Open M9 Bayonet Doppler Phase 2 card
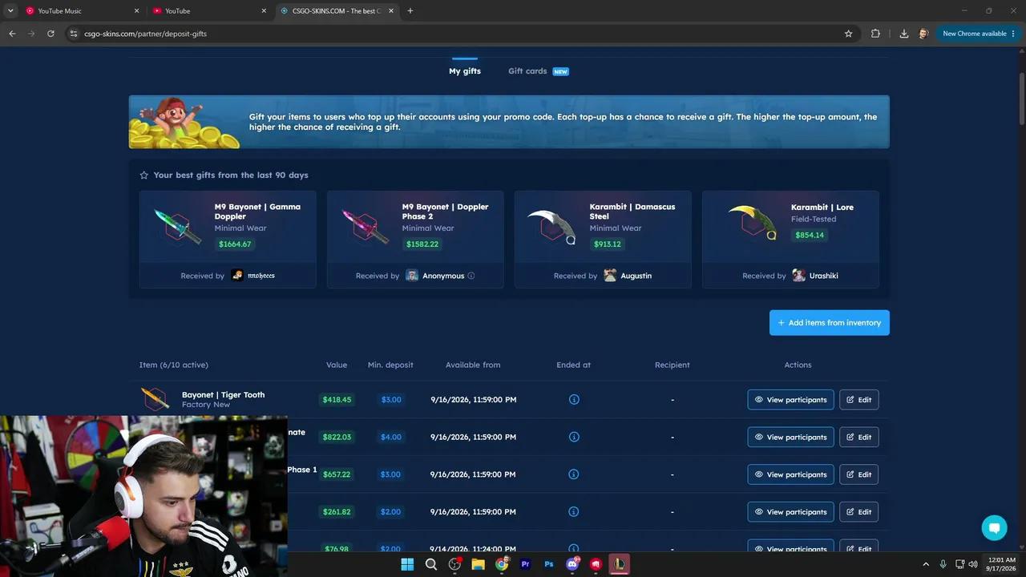Viewport: 1026px width, 577px height. [415, 240]
